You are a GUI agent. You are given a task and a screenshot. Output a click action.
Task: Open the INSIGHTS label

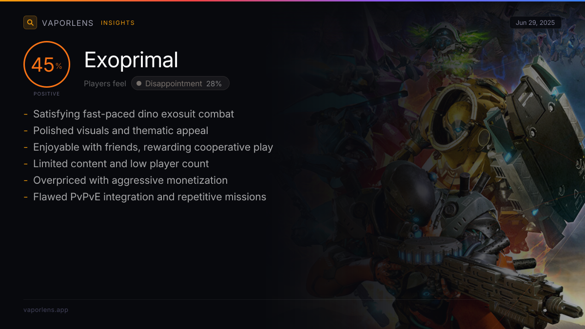(117, 23)
